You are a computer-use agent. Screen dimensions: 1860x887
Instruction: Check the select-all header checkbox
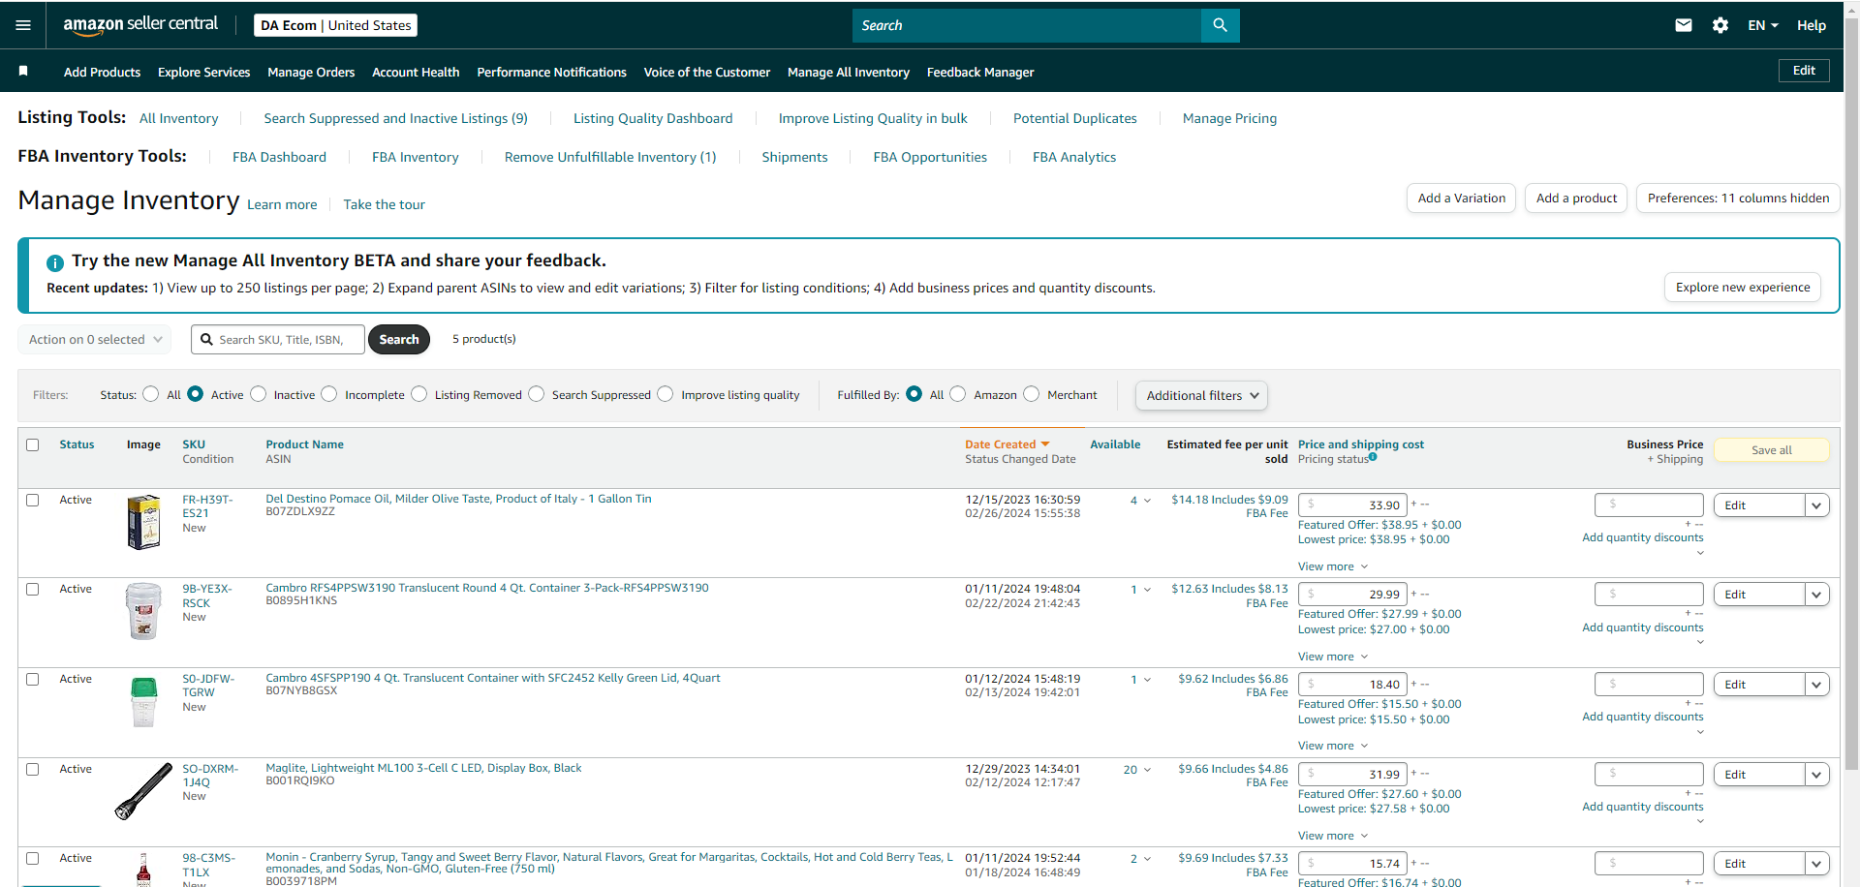(33, 444)
